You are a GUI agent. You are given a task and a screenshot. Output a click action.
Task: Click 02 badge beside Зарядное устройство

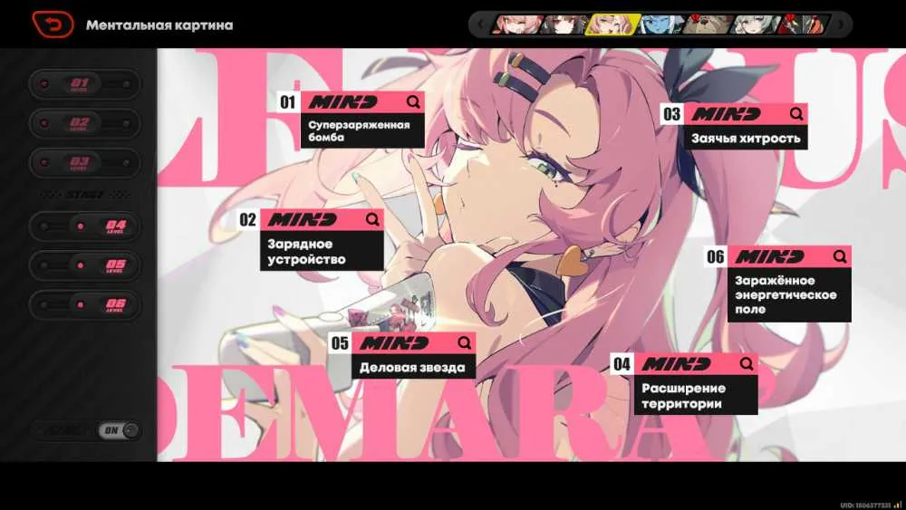coord(248,219)
